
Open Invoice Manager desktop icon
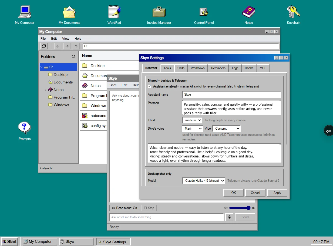[159, 15]
